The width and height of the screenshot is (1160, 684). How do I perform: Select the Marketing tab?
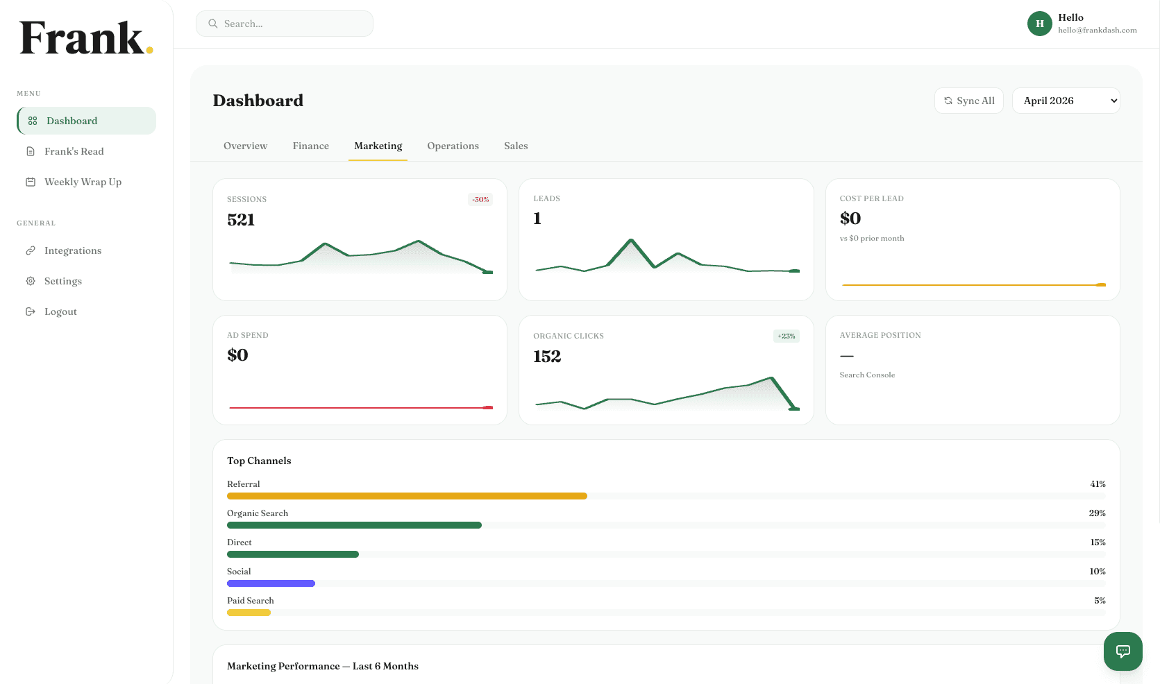378,146
